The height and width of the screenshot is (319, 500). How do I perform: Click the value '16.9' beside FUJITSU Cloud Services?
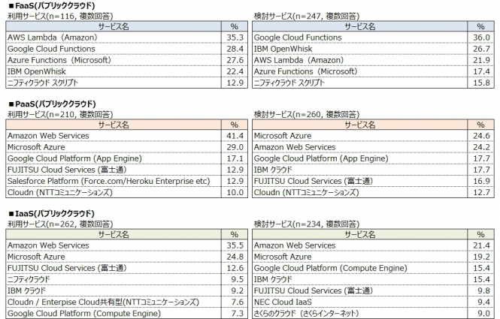pos(481,181)
